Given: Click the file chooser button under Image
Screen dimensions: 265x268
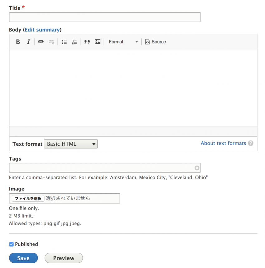Looking at the screenshot, I should (28, 199).
